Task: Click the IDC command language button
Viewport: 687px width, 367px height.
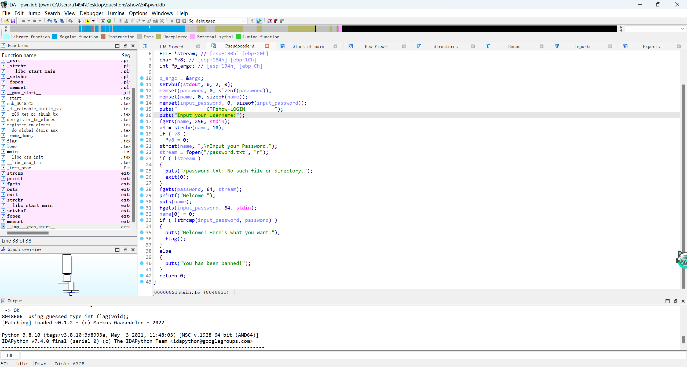Action: 10,355
